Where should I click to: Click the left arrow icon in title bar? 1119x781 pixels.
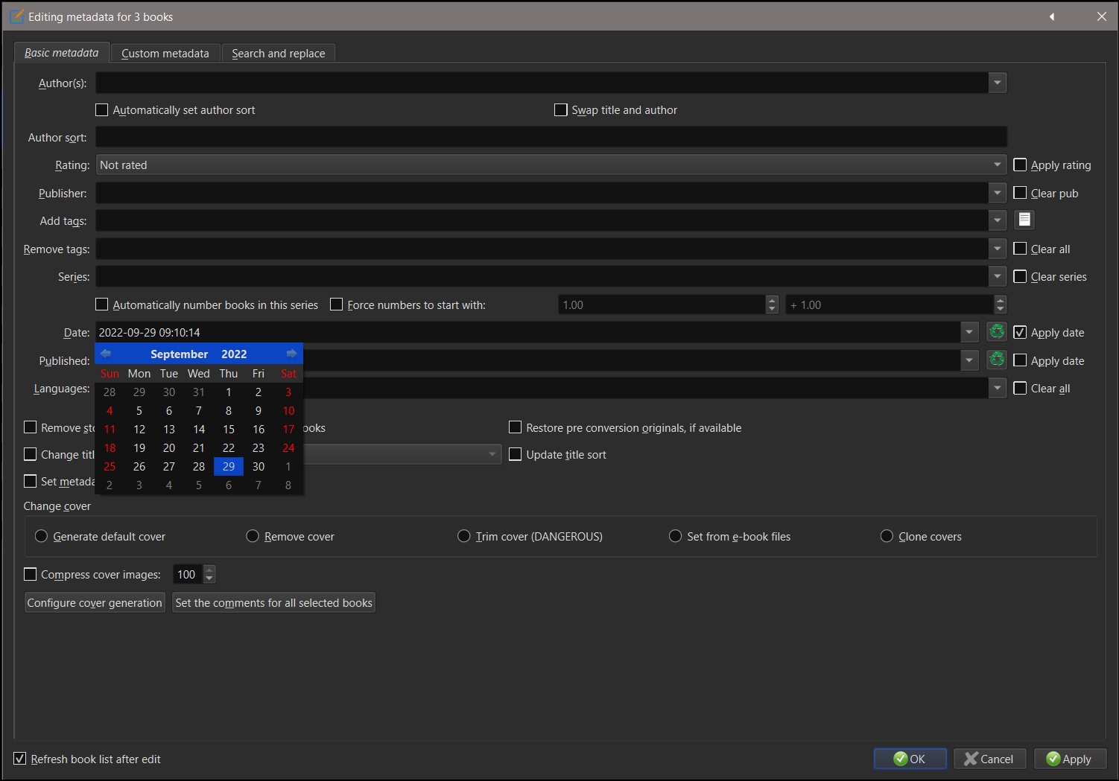(x=1052, y=16)
